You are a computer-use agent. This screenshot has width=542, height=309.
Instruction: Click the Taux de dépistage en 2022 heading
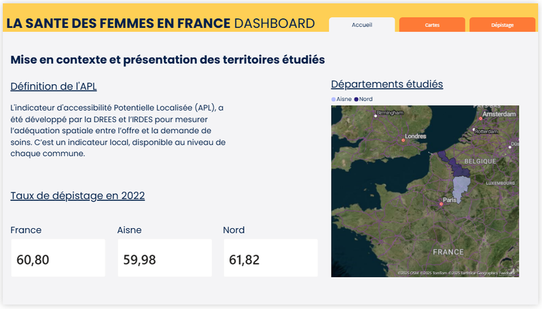[77, 196]
